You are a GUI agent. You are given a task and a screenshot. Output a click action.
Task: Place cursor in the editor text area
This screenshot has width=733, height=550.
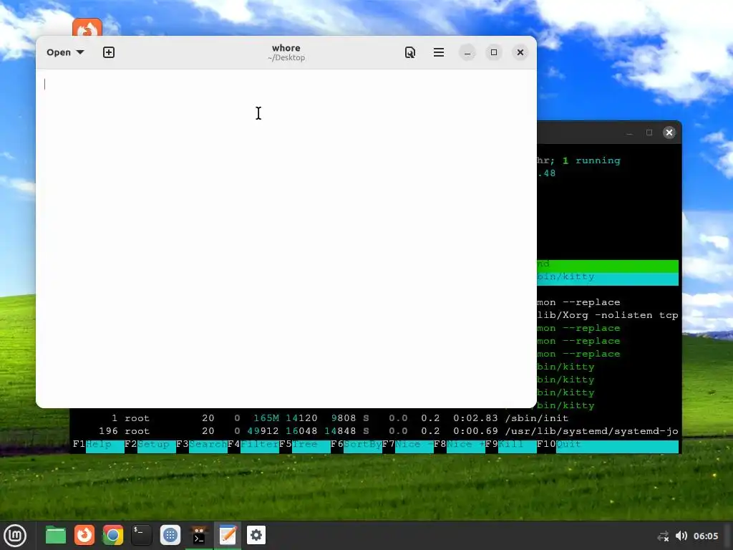point(286,238)
